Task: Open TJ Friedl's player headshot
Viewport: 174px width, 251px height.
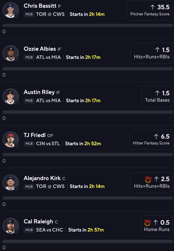Action: coord(11,140)
